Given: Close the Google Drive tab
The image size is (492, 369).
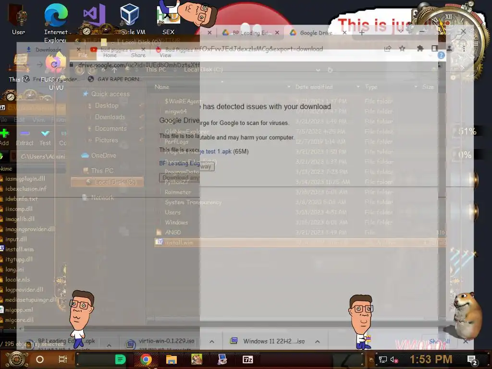Looking at the screenshot, I should [344, 32].
